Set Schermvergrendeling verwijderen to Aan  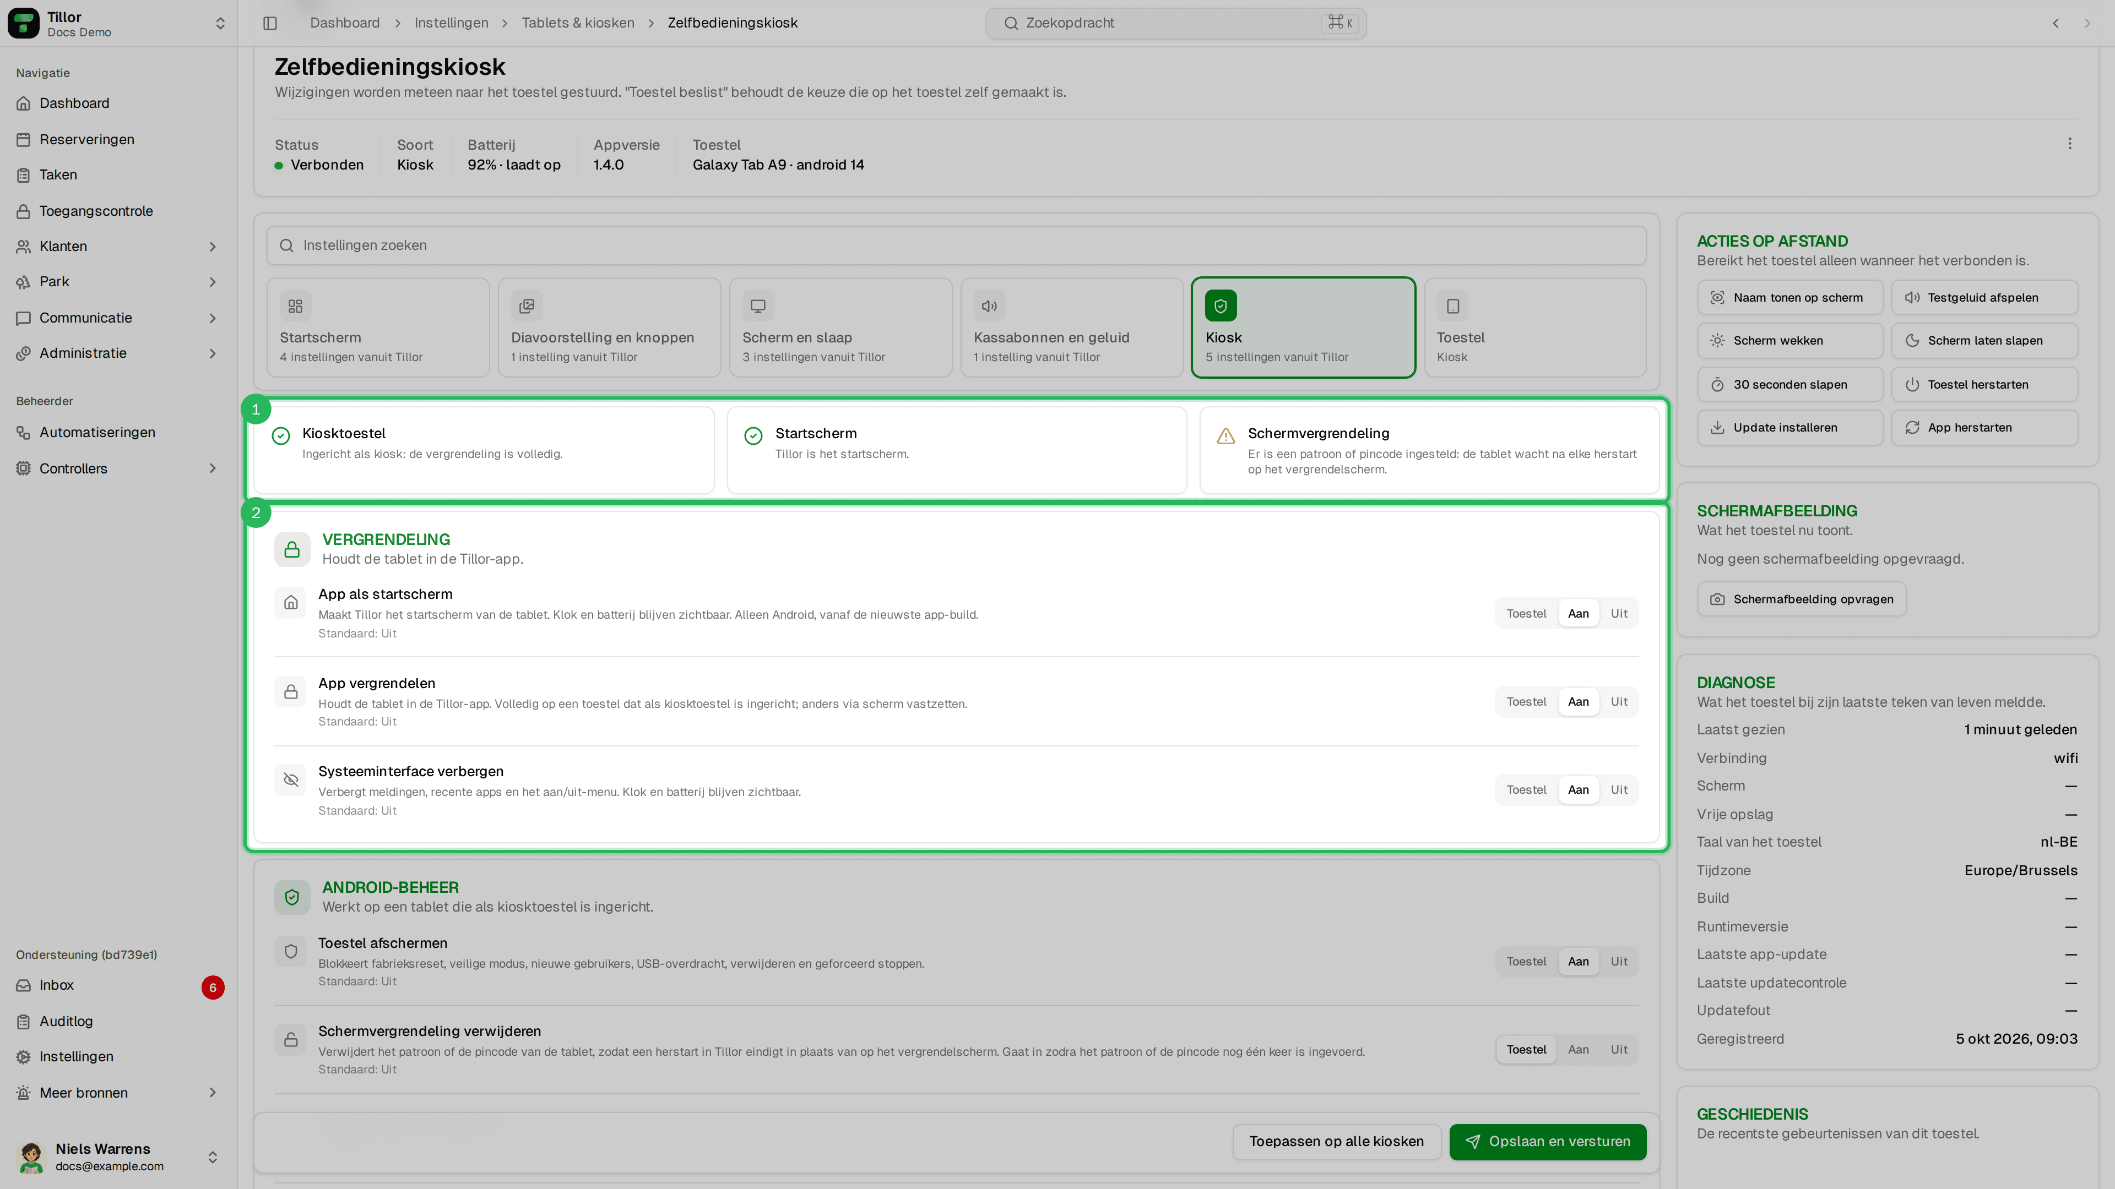point(1578,1050)
